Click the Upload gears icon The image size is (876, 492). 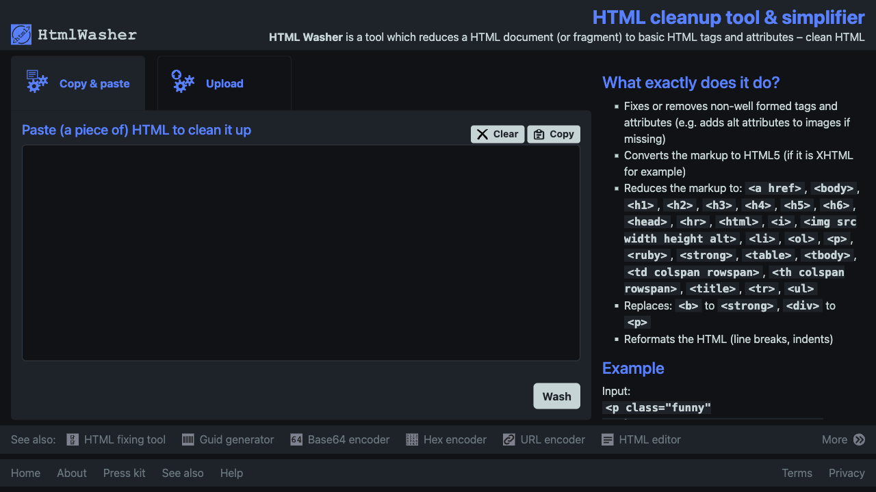coord(183,81)
